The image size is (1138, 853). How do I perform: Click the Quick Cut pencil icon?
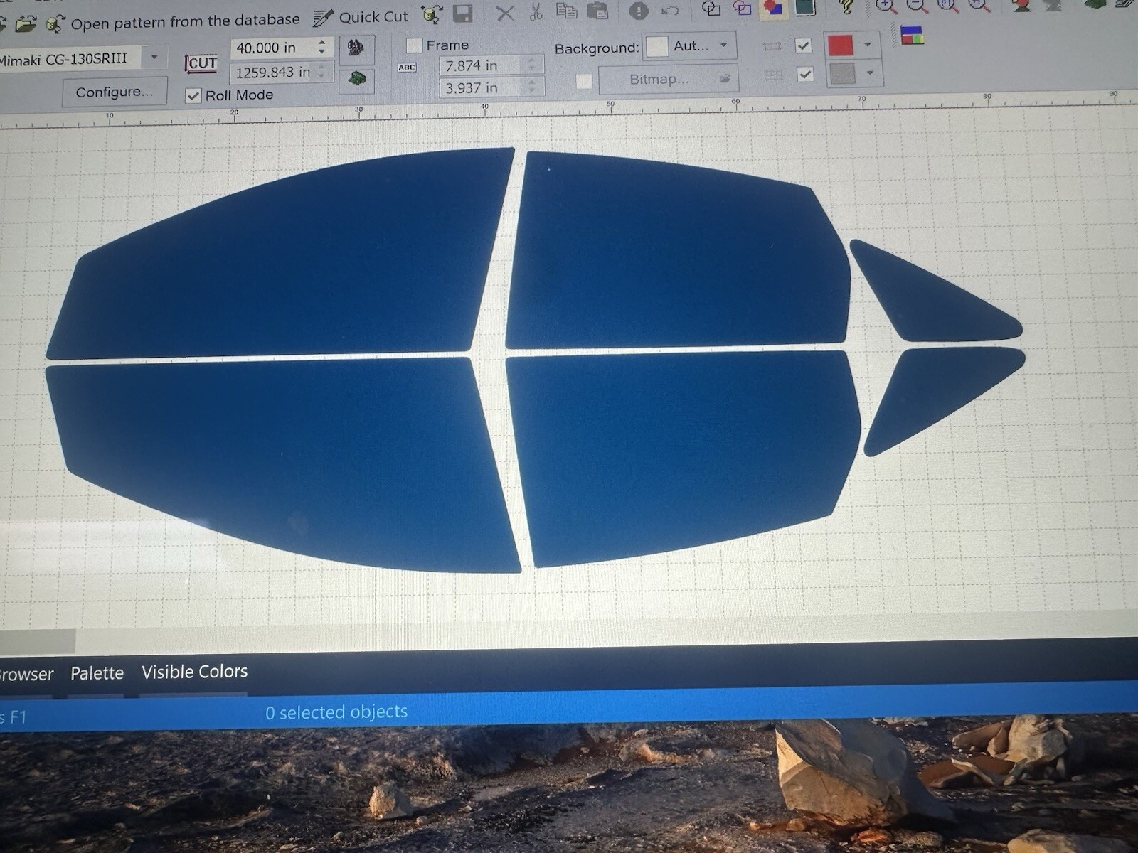click(323, 18)
